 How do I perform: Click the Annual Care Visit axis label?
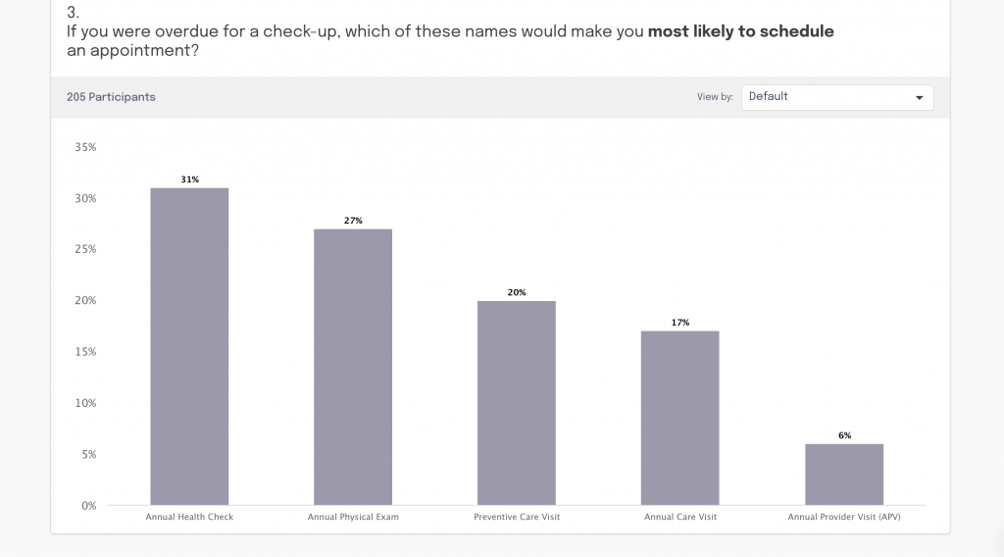pyautogui.click(x=680, y=517)
